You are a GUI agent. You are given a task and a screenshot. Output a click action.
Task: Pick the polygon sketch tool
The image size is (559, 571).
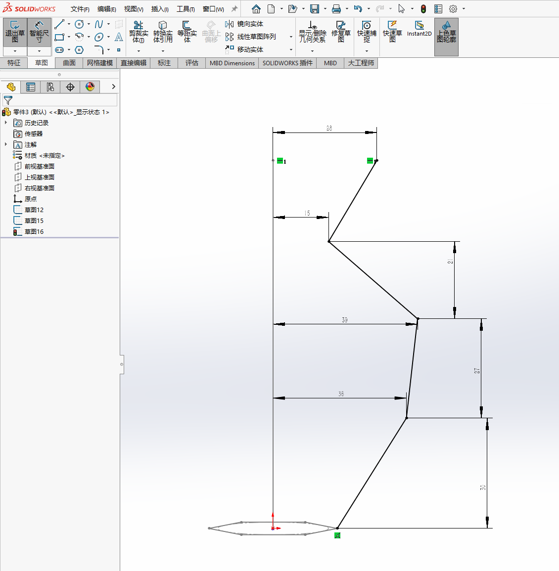coord(79,50)
